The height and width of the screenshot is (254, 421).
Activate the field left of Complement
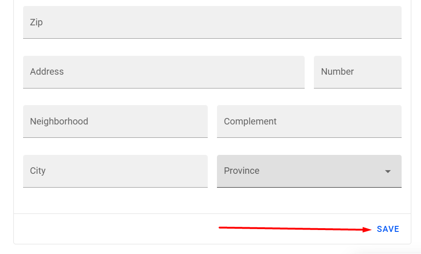[x=115, y=121]
